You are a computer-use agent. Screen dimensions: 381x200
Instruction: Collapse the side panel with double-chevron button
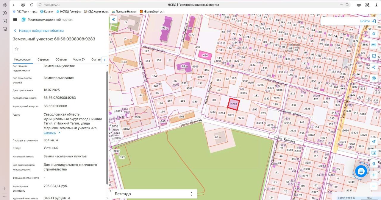point(113,20)
